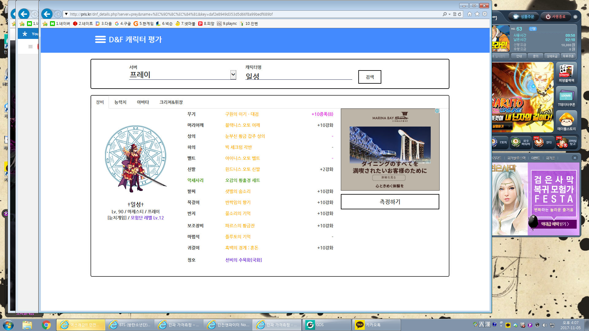Click the 검색 search button
The width and height of the screenshot is (589, 331).
pos(370,77)
